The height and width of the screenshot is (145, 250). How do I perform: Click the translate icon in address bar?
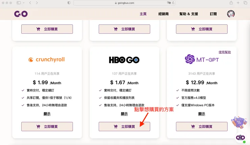(x=169, y=3)
